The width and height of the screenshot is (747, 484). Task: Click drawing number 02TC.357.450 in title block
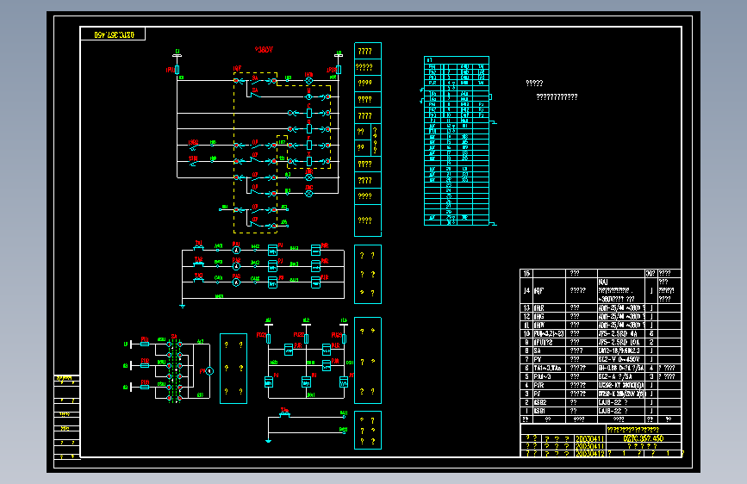[x=643, y=438]
